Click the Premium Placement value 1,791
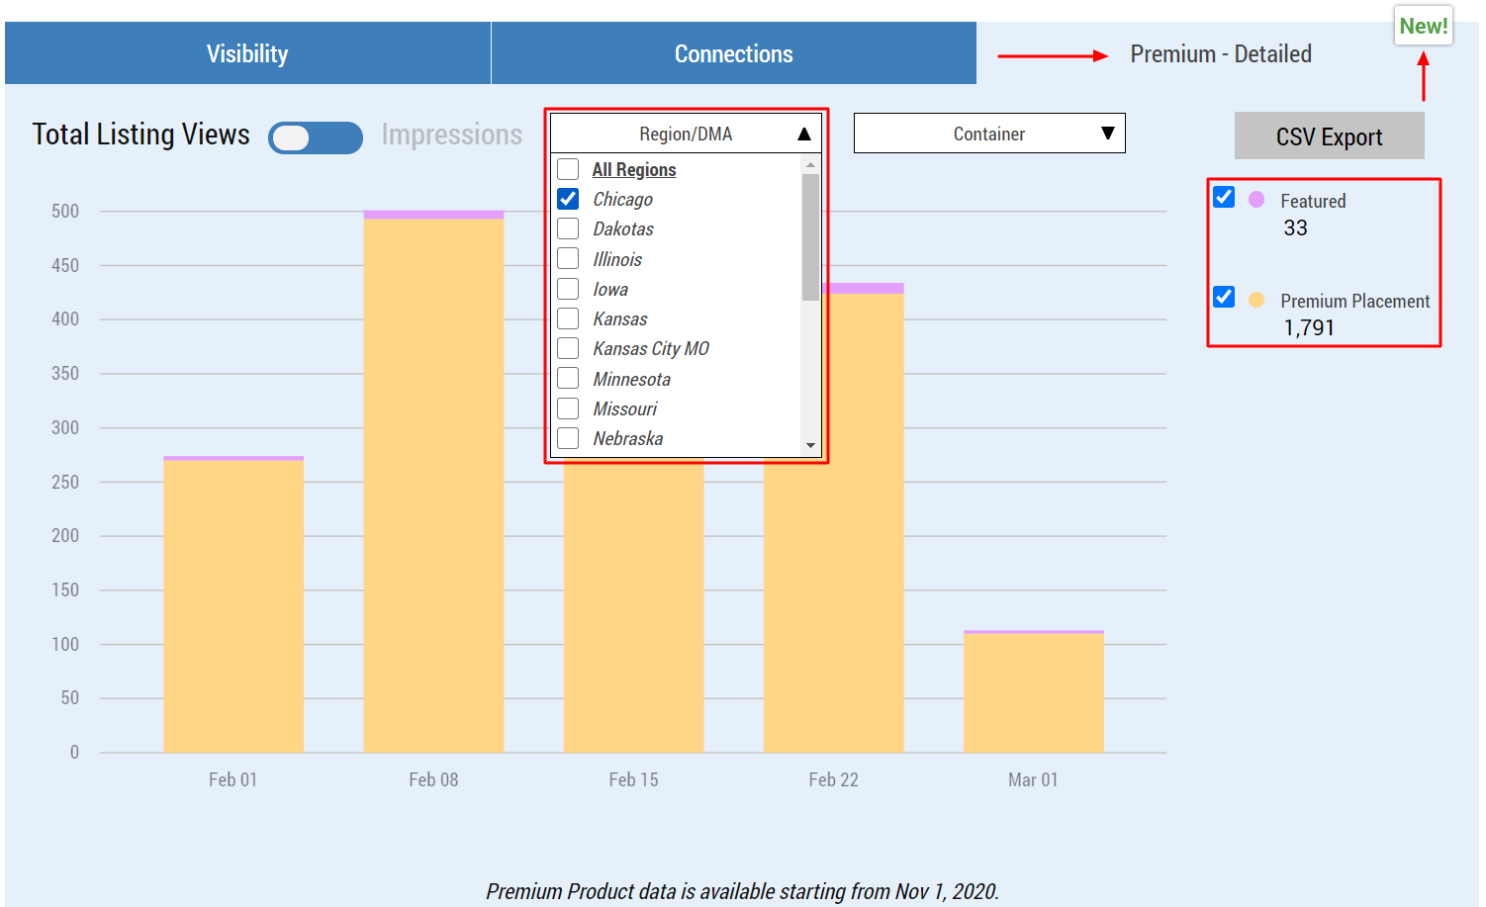This screenshot has width=1486, height=907. [x=1309, y=328]
